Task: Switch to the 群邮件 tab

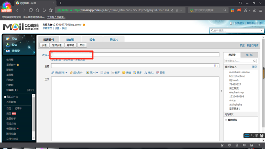Action: [x=70, y=39]
